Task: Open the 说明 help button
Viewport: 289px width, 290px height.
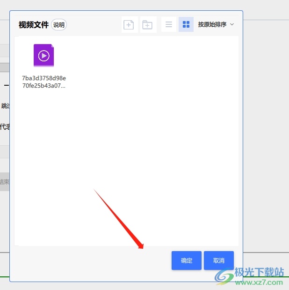Action: (59, 25)
